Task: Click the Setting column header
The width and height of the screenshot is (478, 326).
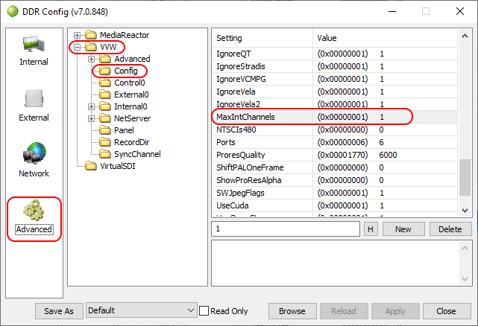Action: point(262,39)
